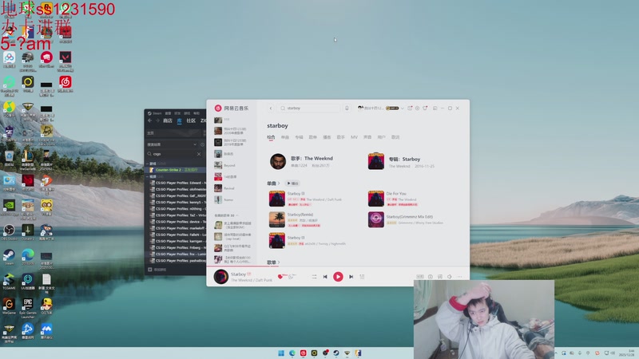
Task: Open the messages mail icon in NetEase header
Action: pyautogui.click(x=410, y=108)
